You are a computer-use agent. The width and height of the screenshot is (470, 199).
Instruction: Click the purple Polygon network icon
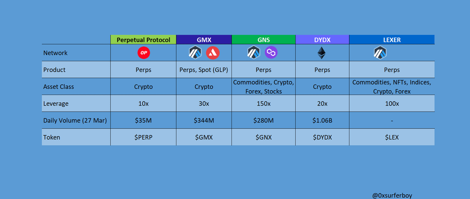click(x=271, y=52)
